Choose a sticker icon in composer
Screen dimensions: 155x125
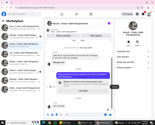[x=57, y=115]
